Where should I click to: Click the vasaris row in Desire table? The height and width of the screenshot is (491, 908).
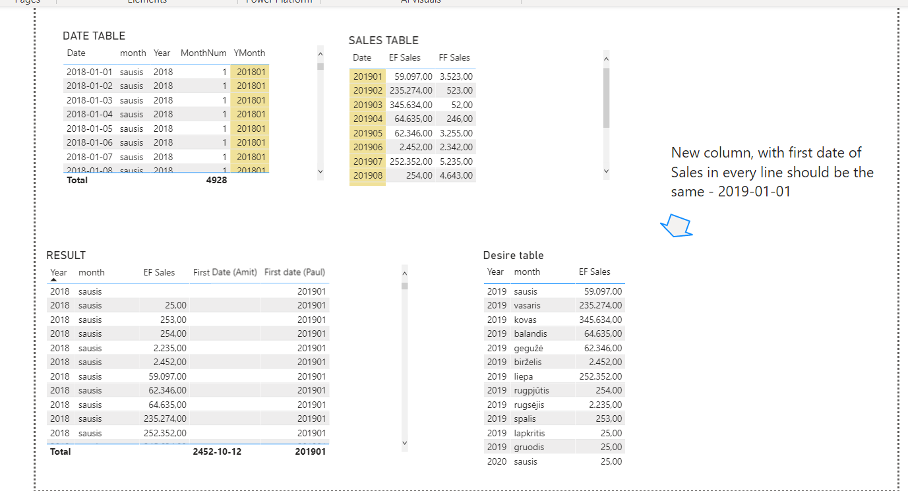(554, 305)
